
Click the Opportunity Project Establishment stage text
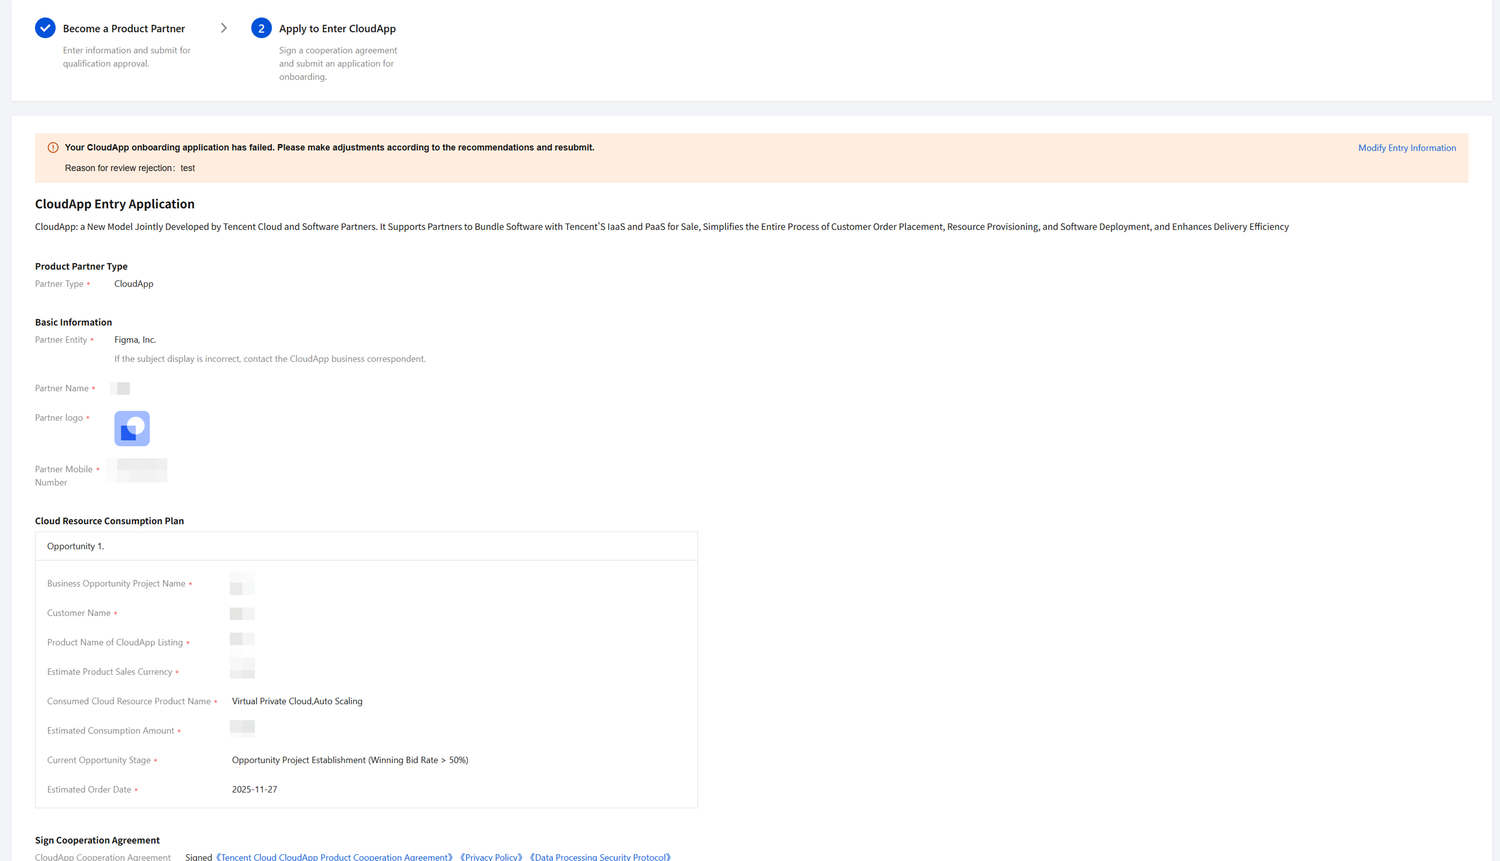pos(350,760)
